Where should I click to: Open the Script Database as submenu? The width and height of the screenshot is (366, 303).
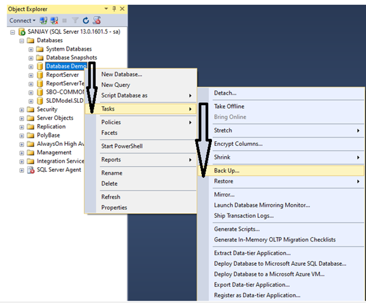click(x=141, y=96)
